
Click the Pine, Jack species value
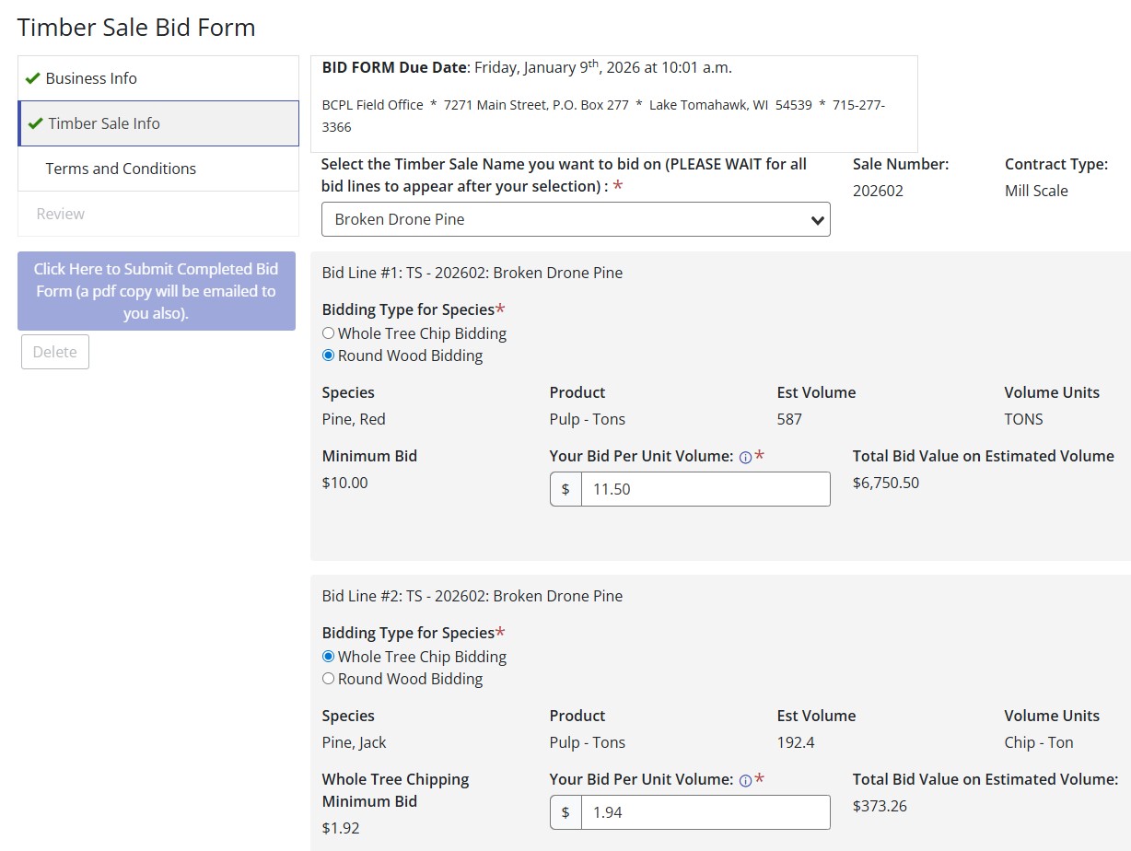(x=355, y=742)
